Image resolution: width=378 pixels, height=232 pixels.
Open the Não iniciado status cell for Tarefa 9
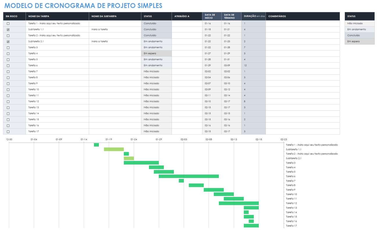tap(156, 83)
